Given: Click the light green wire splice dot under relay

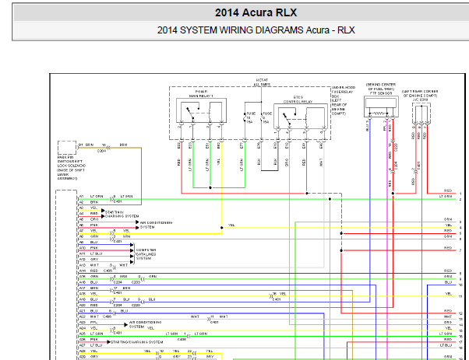Looking at the screenshot, I should pos(210,187).
